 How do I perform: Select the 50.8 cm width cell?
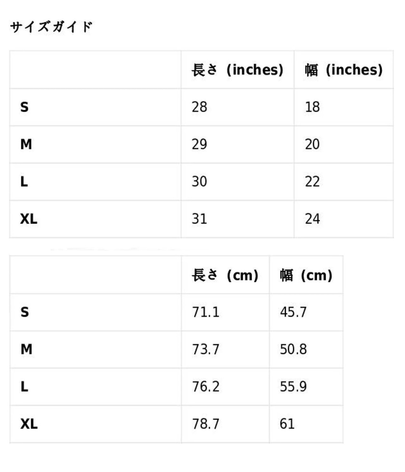click(x=293, y=350)
